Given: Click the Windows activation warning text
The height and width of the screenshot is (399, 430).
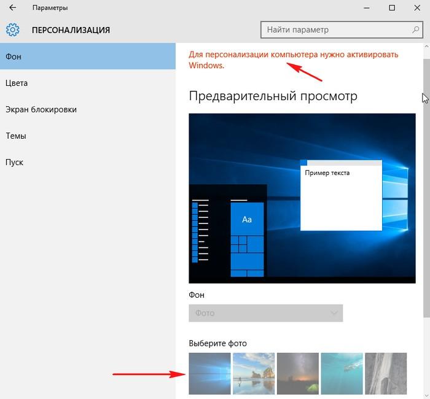Looking at the screenshot, I should coord(293,60).
